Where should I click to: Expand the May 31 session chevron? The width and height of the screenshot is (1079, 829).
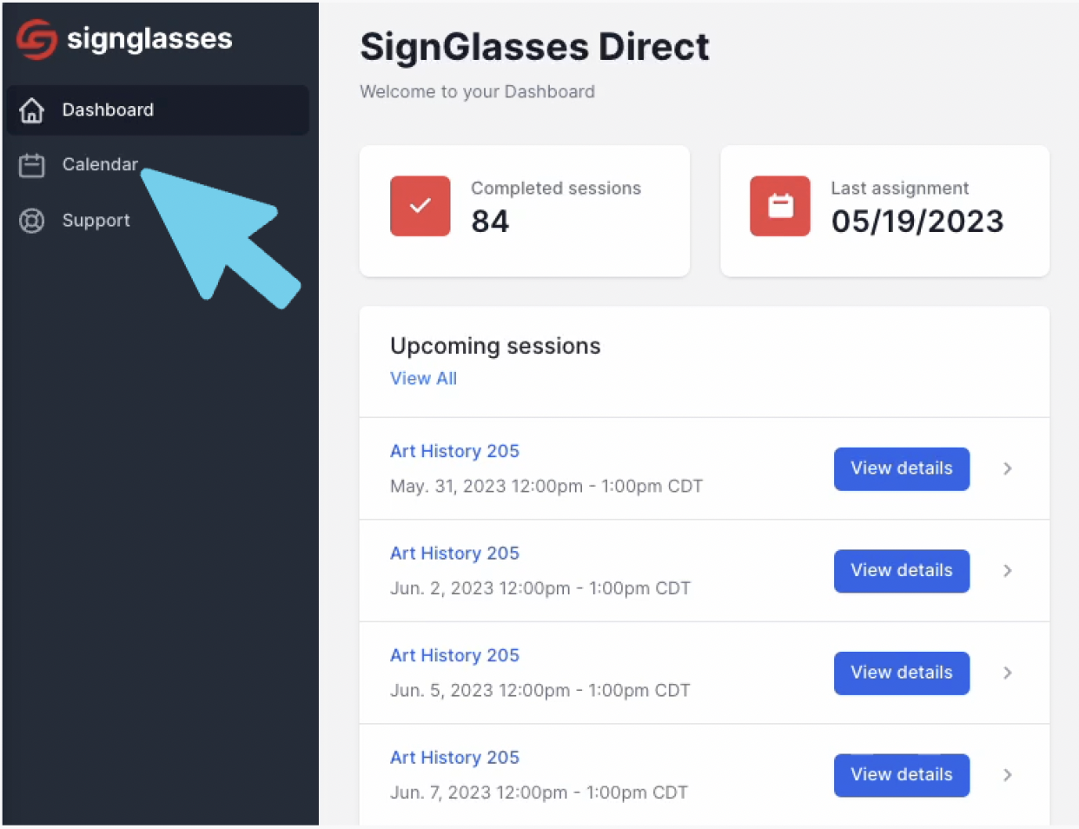(1008, 468)
